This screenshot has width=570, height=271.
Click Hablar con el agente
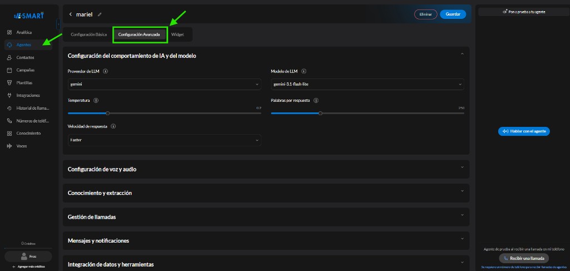(x=524, y=131)
